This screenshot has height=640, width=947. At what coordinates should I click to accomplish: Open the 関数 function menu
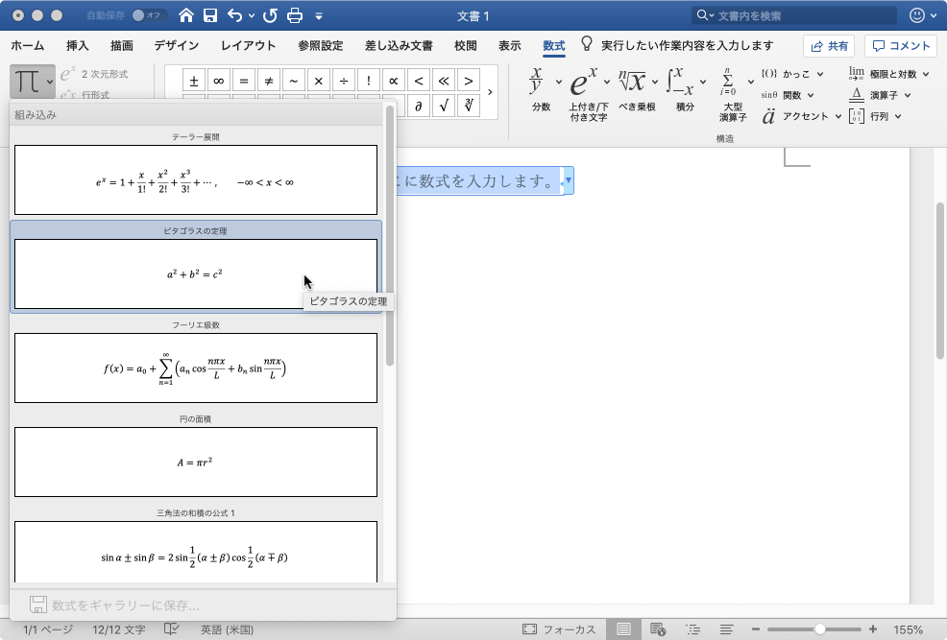[788, 95]
